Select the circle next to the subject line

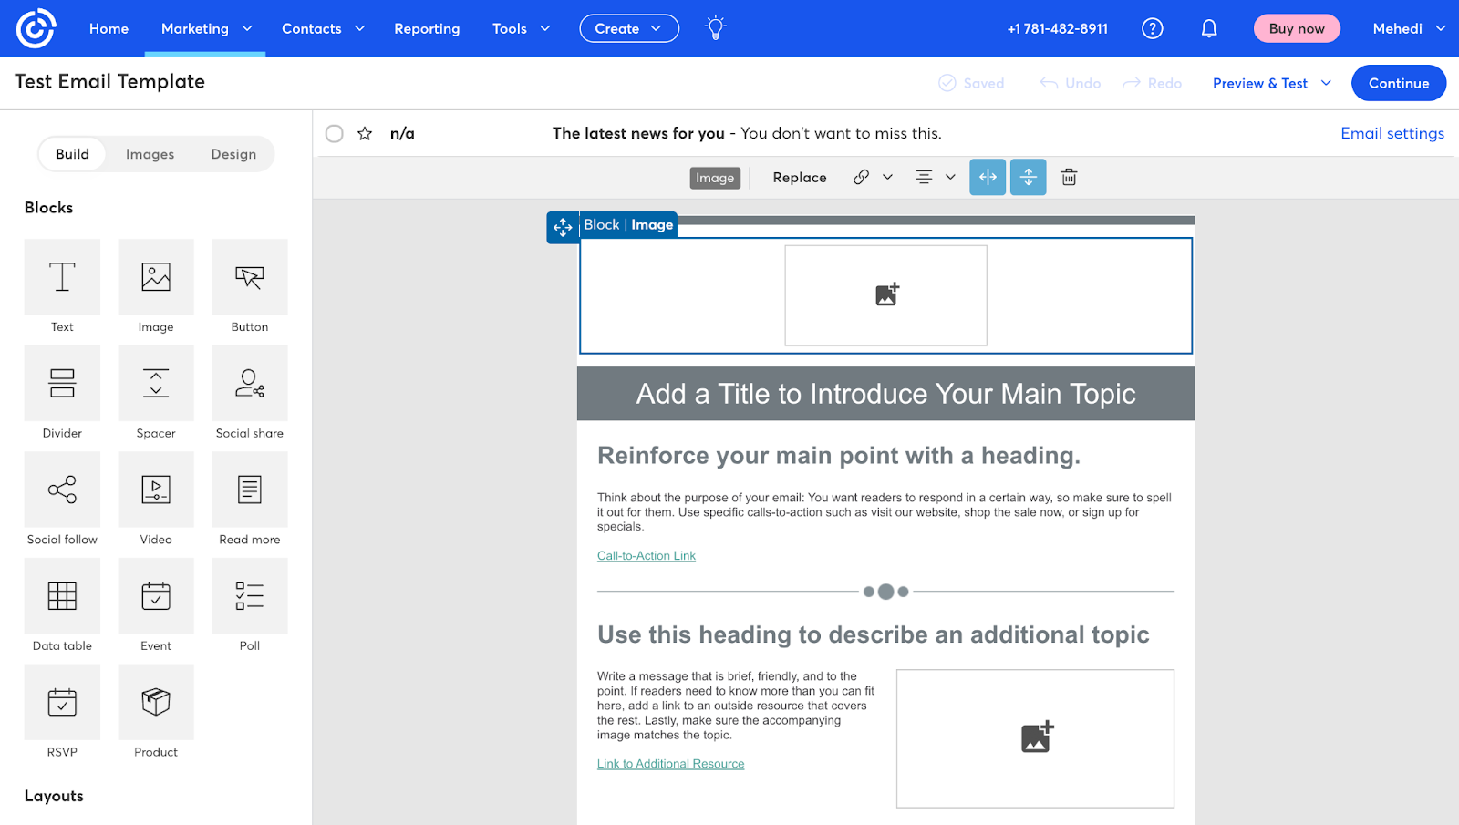[334, 133]
